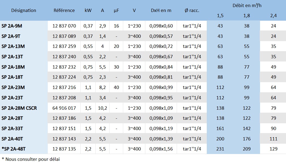The width and height of the screenshot is (286, 163).
Task: Click the kW column header
Action: coord(88,10)
